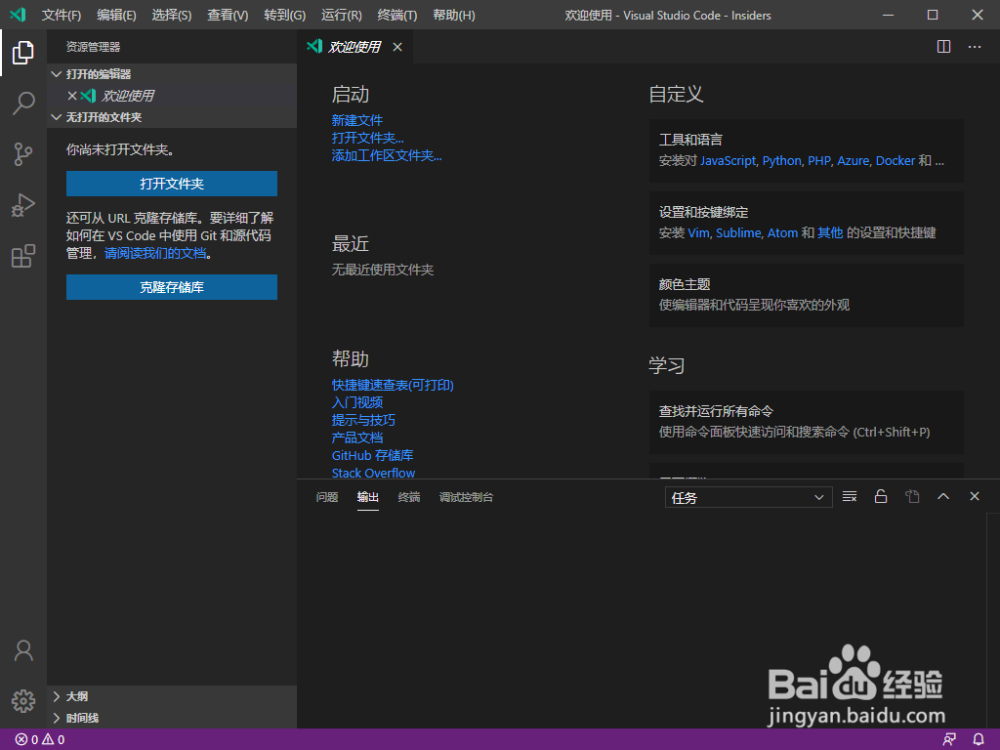1000x750 pixels.
Task: Toggle output auto-scroll lock
Action: coord(880,496)
